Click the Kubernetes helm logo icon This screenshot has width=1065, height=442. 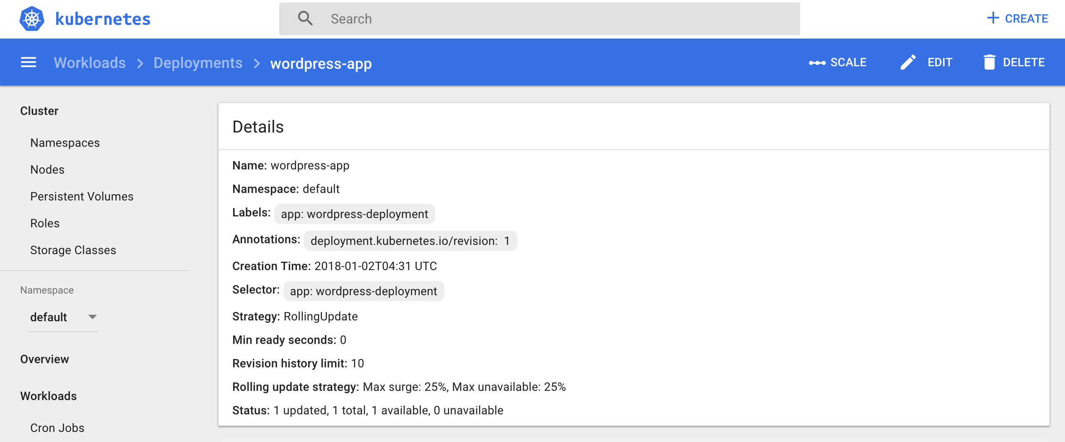(x=32, y=18)
